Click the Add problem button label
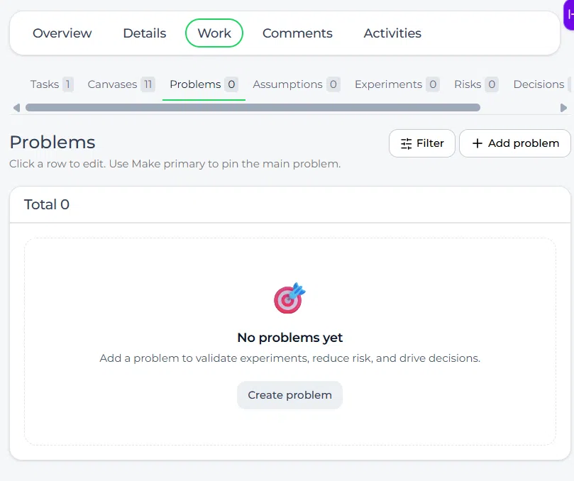Image resolution: width=574 pixels, height=481 pixels. click(x=524, y=143)
